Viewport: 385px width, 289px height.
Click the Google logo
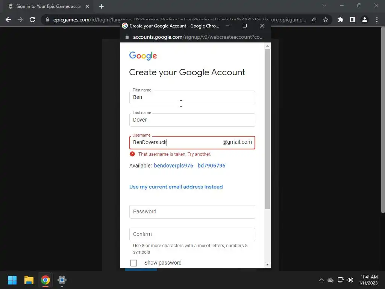[143, 56]
